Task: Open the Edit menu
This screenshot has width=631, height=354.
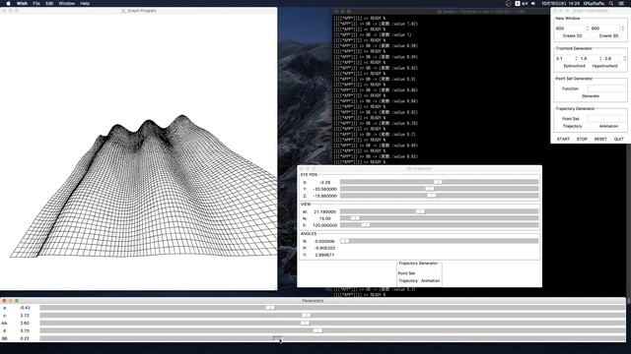Action: point(49,3)
